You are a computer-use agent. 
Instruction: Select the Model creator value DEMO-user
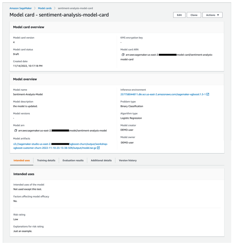click(x=127, y=130)
